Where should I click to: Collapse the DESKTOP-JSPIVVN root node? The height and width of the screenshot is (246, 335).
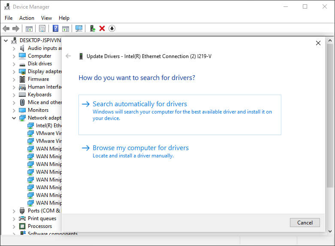point(6,40)
